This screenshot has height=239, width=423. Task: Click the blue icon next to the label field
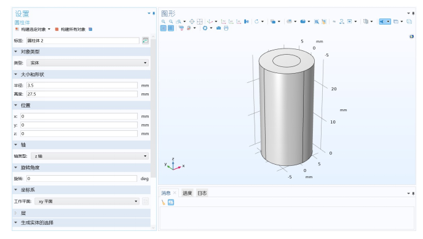click(145, 41)
